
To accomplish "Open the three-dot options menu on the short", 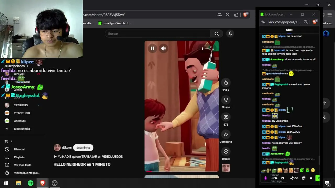I will pyautogui.click(x=202, y=48).
